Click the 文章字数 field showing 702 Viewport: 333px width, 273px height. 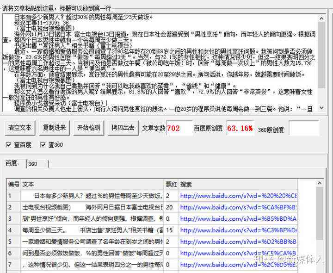point(179,128)
